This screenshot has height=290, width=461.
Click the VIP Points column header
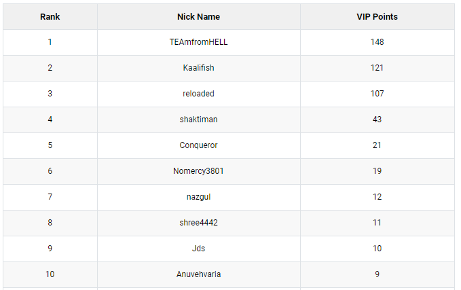[x=377, y=17]
